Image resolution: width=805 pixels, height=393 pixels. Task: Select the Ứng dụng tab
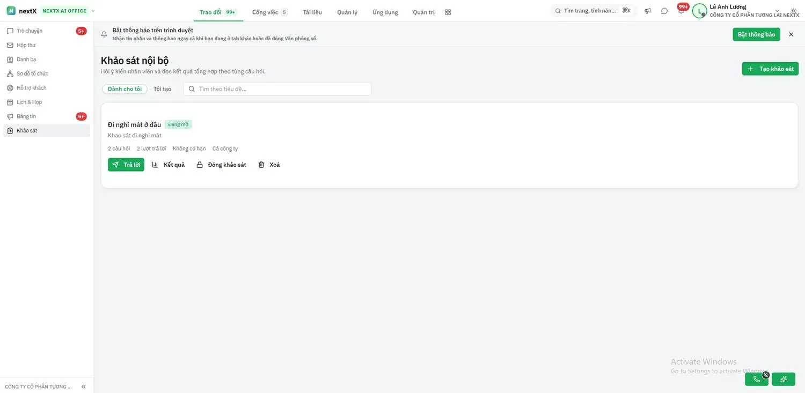pyautogui.click(x=385, y=12)
